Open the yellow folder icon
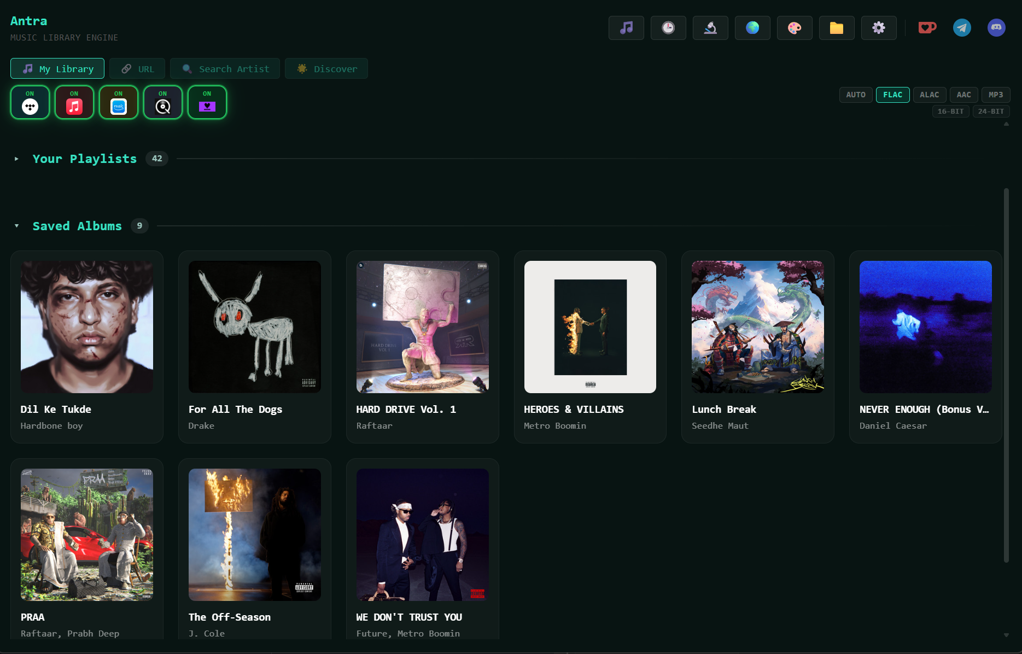1022x654 pixels. point(837,28)
